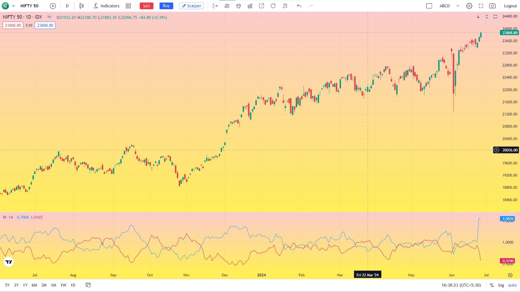Click the blue Buy button
Viewport: 520px width, 292px height.
(166, 6)
